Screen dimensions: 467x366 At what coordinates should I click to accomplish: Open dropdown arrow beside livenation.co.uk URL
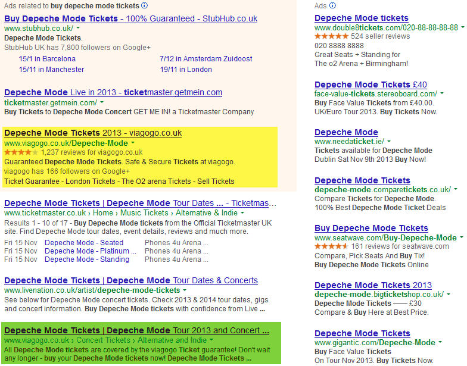pyautogui.click(x=185, y=290)
